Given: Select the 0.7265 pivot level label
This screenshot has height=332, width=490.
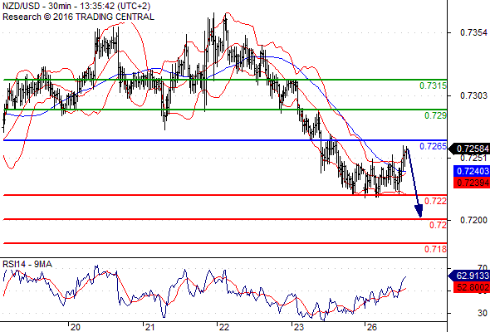Looking at the screenshot, I should click(433, 146).
